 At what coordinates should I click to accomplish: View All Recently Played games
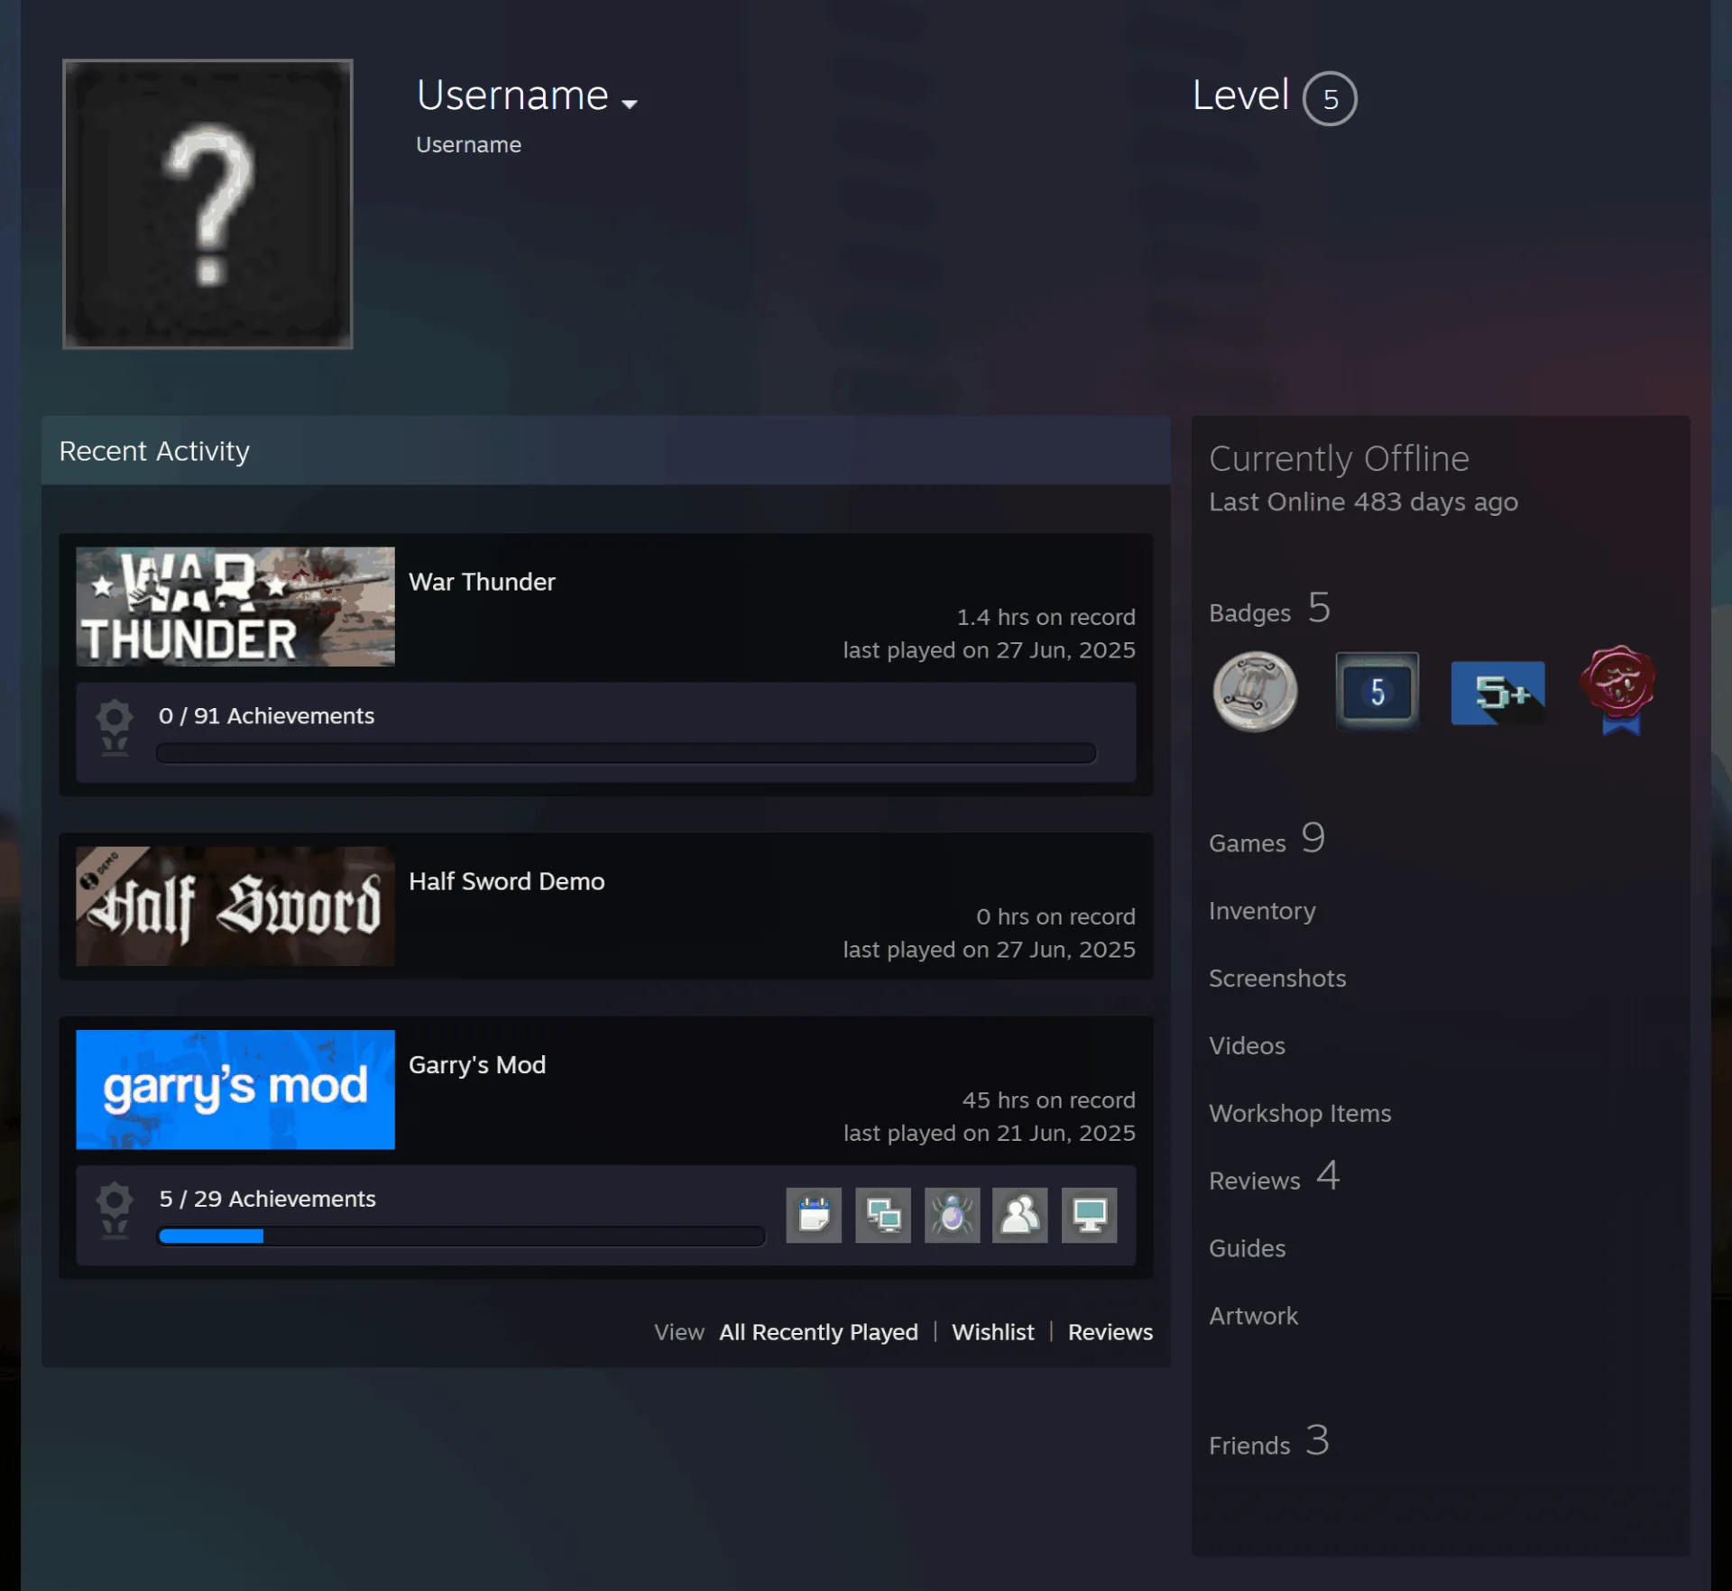pyautogui.click(x=818, y=1332)
